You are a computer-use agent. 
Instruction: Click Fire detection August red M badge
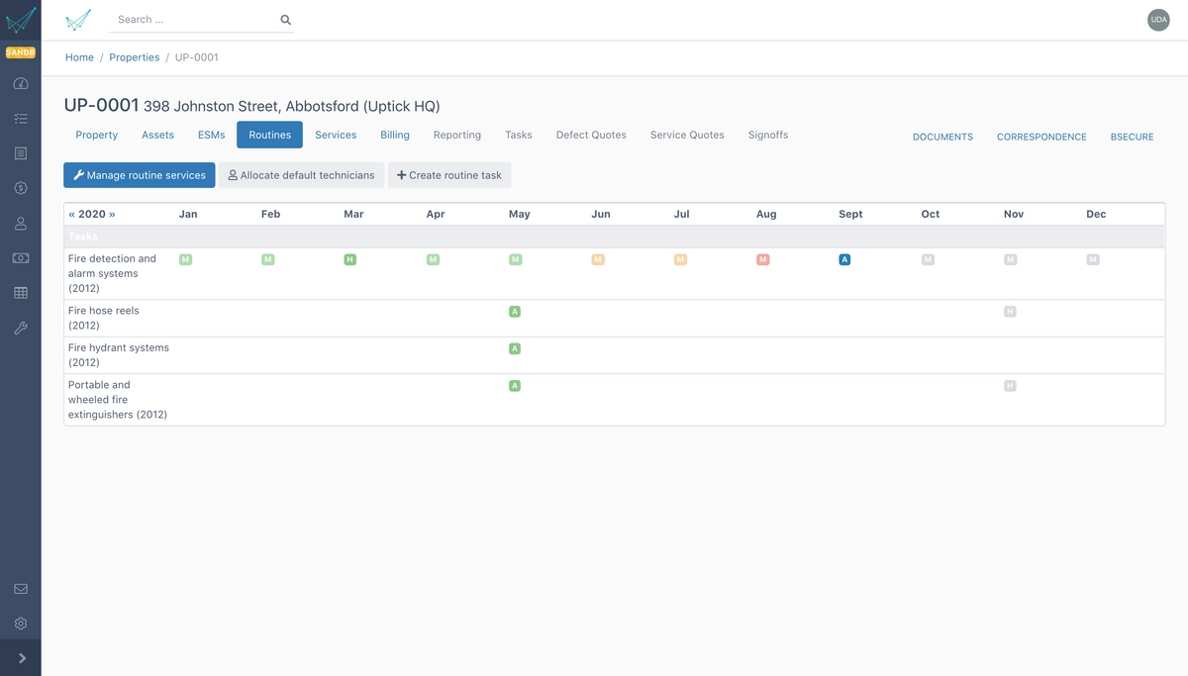pos(762,259)
